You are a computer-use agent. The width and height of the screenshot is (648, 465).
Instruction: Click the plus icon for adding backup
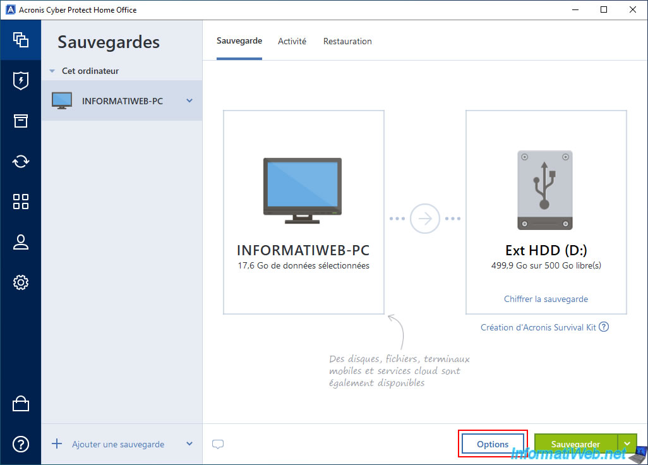click(57, 444)
